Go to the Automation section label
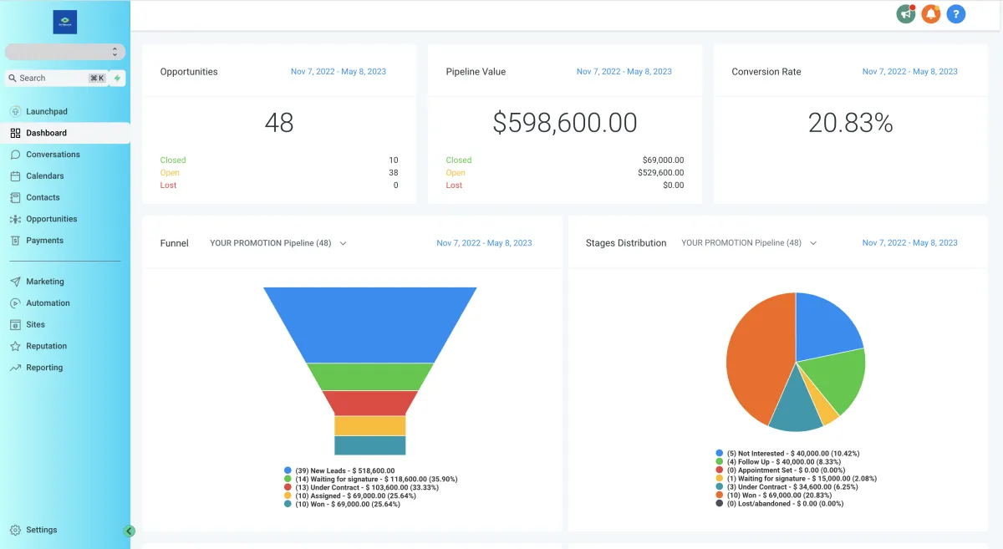The width and height of the screenshot is (1003, 549). pos(48,303)
